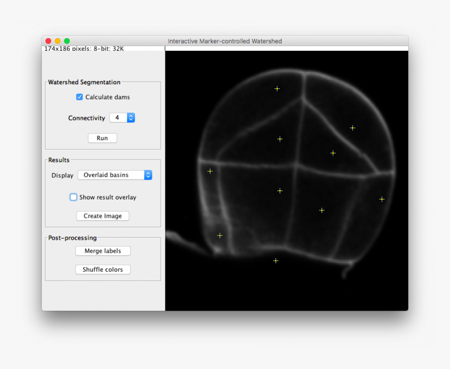Click the marker in the lower-left small cell

220,236
